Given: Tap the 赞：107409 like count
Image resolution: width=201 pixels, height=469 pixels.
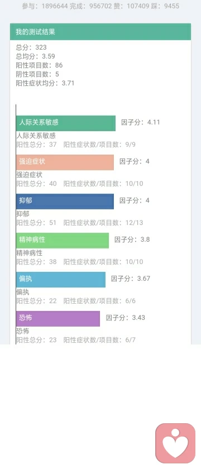Looking at the screenshot, I should pos(131,6).
